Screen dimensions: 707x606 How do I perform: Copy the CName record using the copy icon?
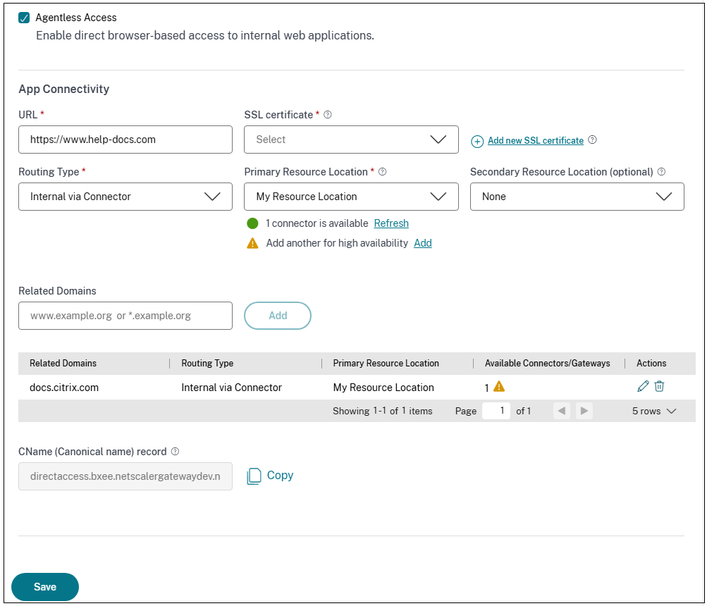[x=254, y=476]
